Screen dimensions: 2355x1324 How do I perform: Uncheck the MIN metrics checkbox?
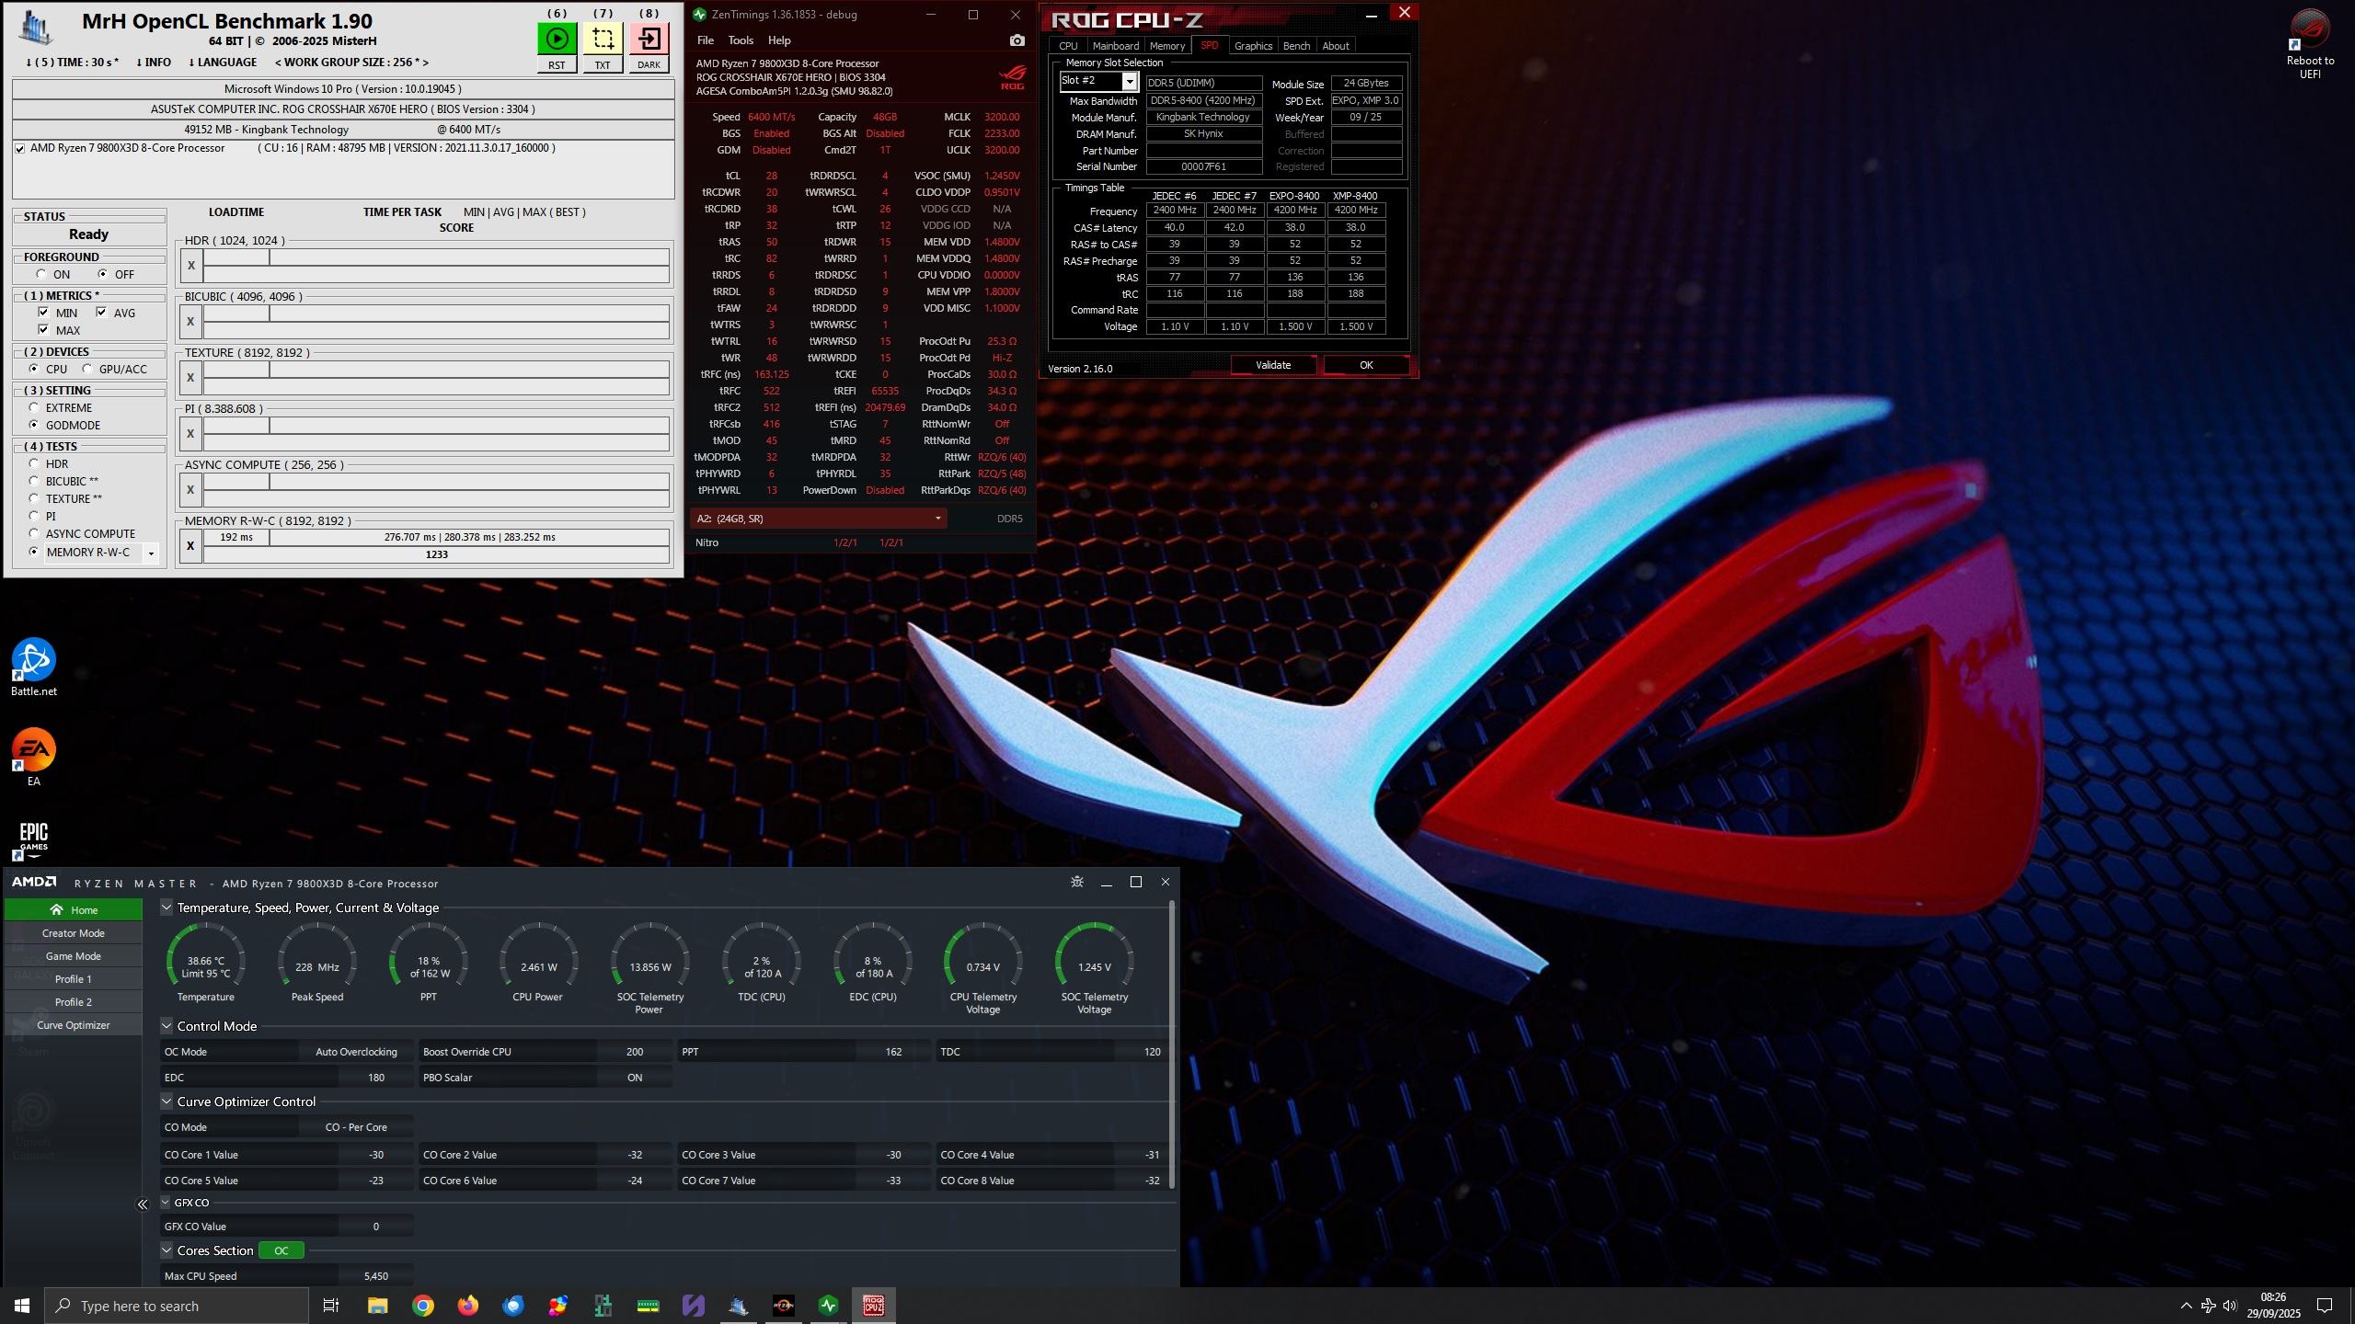[x=43, y=313]
